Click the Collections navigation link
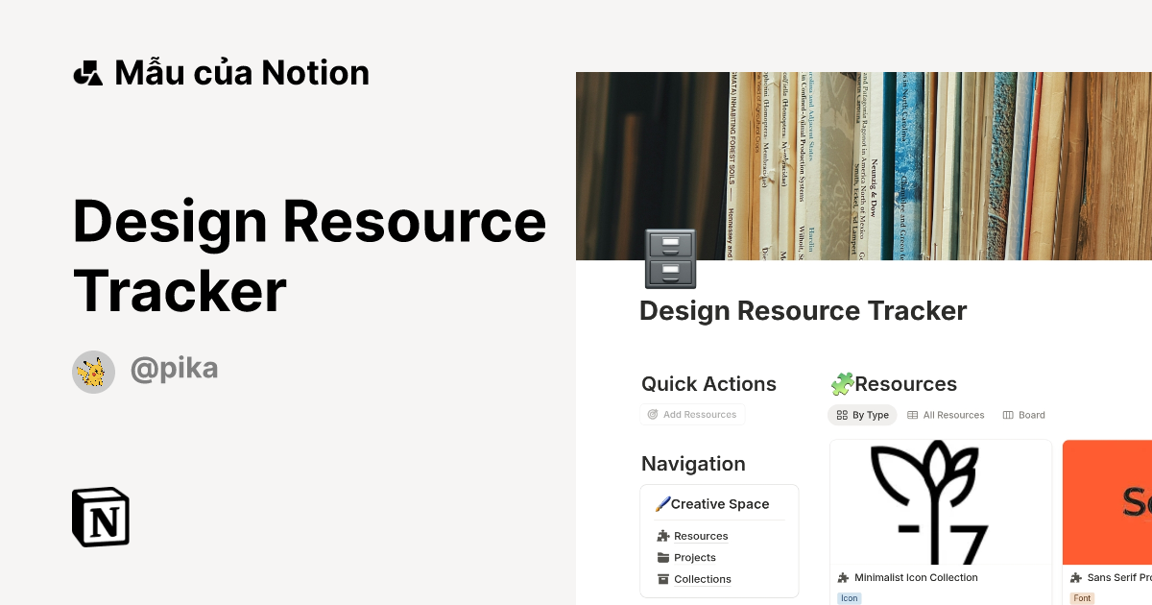Screen dimensions: 1152x605 coord(704,579)
